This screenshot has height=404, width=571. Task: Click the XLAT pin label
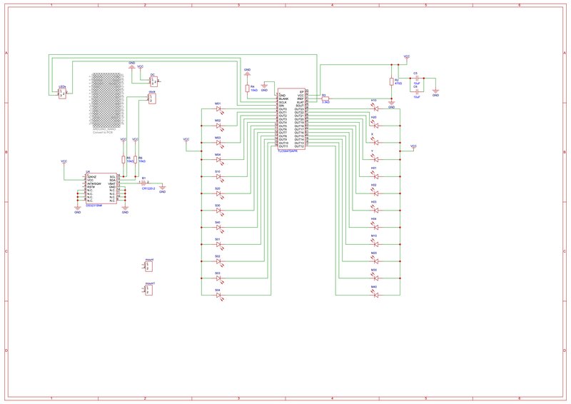(x=300, y=102)
